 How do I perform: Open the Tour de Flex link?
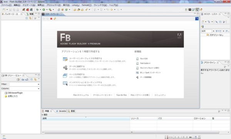click(x=121, y=95)
